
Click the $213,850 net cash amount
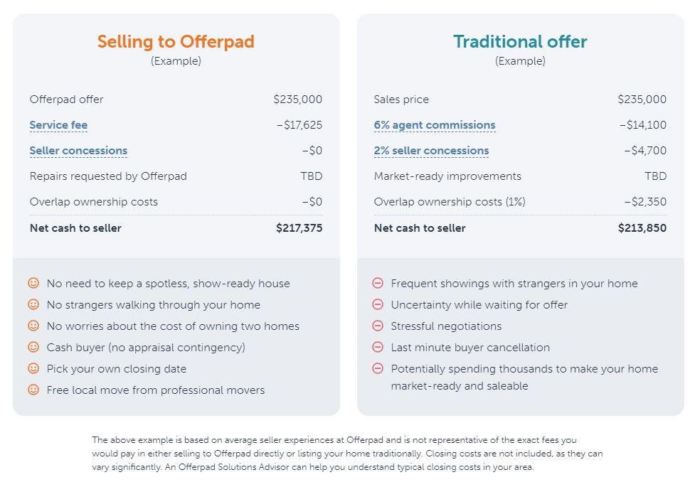642,228
